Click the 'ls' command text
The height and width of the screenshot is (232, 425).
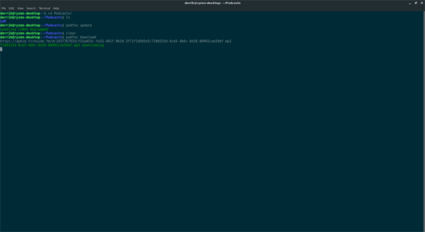[x=68, y=17]
